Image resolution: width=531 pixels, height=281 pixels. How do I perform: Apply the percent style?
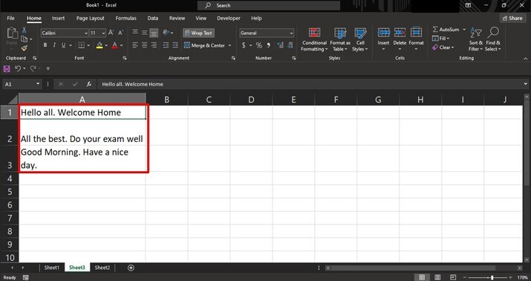pyautogui.click(x=259, y=45)
